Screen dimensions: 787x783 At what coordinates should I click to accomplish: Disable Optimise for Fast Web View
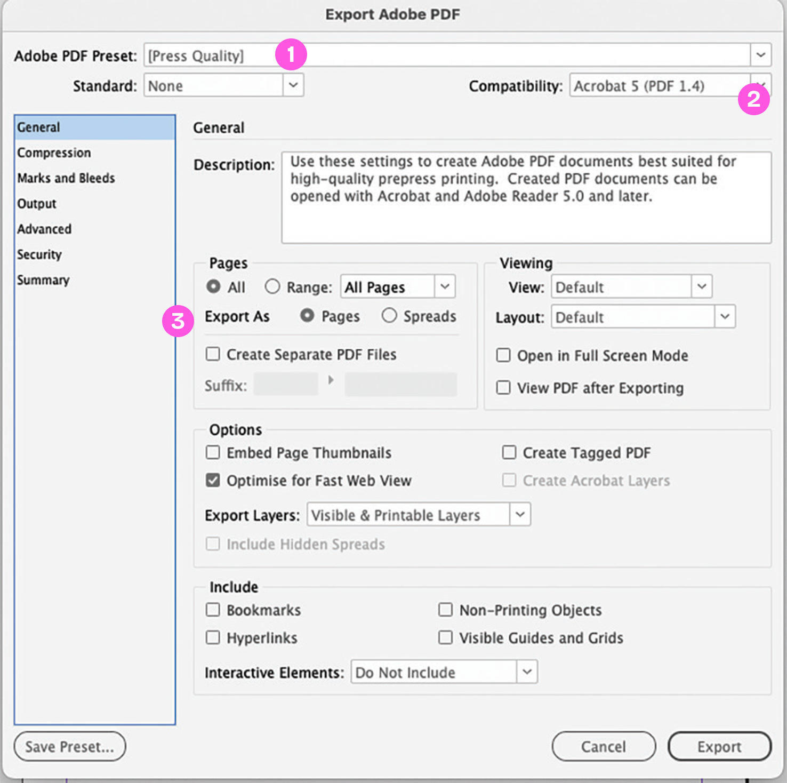click(213, 480)
